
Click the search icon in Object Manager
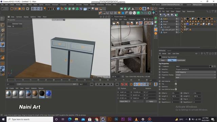pos(207,11)
